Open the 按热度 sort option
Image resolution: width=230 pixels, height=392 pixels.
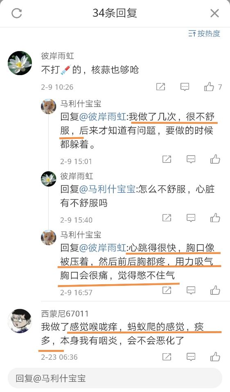pos(204,33)
